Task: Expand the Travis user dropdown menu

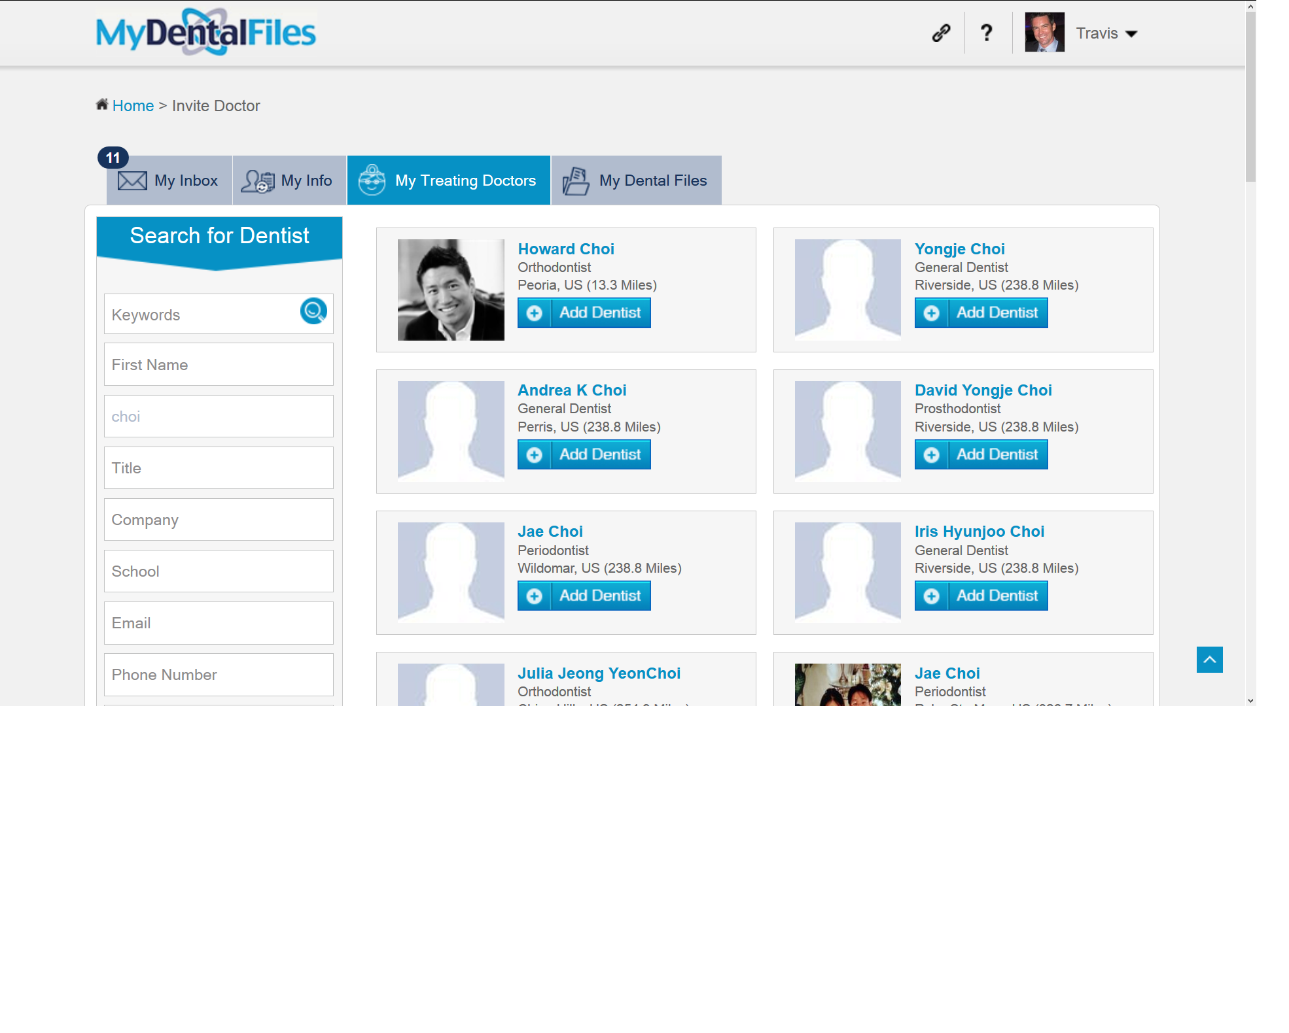Action: 1131,34
